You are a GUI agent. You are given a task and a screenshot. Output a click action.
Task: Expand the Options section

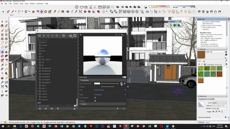click(x=80, y=104)
